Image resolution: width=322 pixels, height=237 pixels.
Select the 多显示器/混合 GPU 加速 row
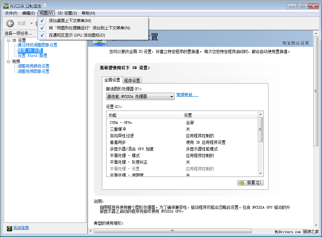[182, 149]
